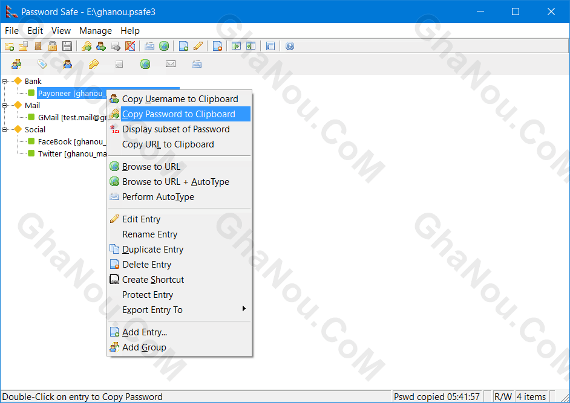Click the AutoType keyboard icon in the dragbar

[197, 64]
